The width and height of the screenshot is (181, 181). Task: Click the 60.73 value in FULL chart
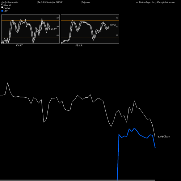[113, 25]
